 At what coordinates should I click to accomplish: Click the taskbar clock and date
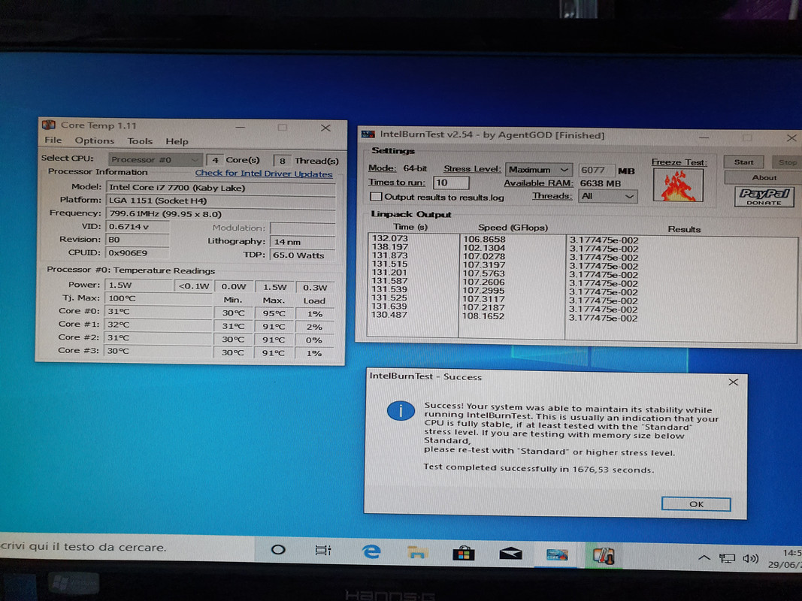785,559
